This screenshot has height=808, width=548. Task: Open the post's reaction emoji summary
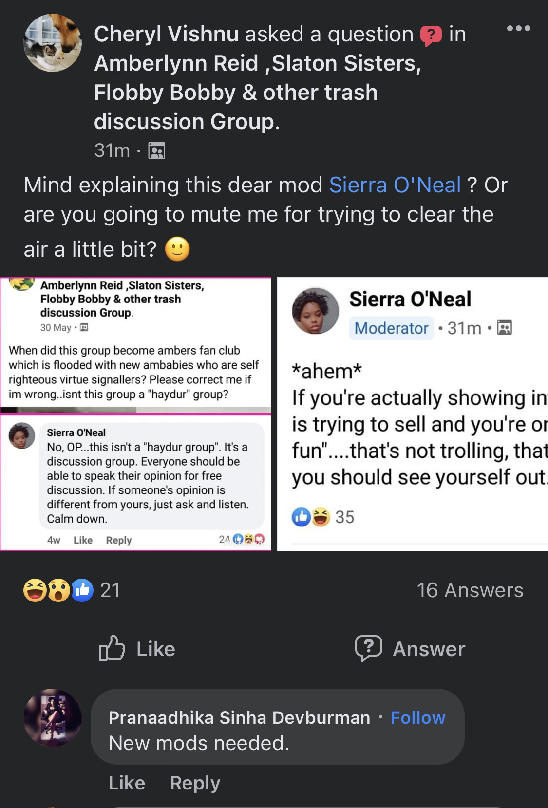point(58,590)
